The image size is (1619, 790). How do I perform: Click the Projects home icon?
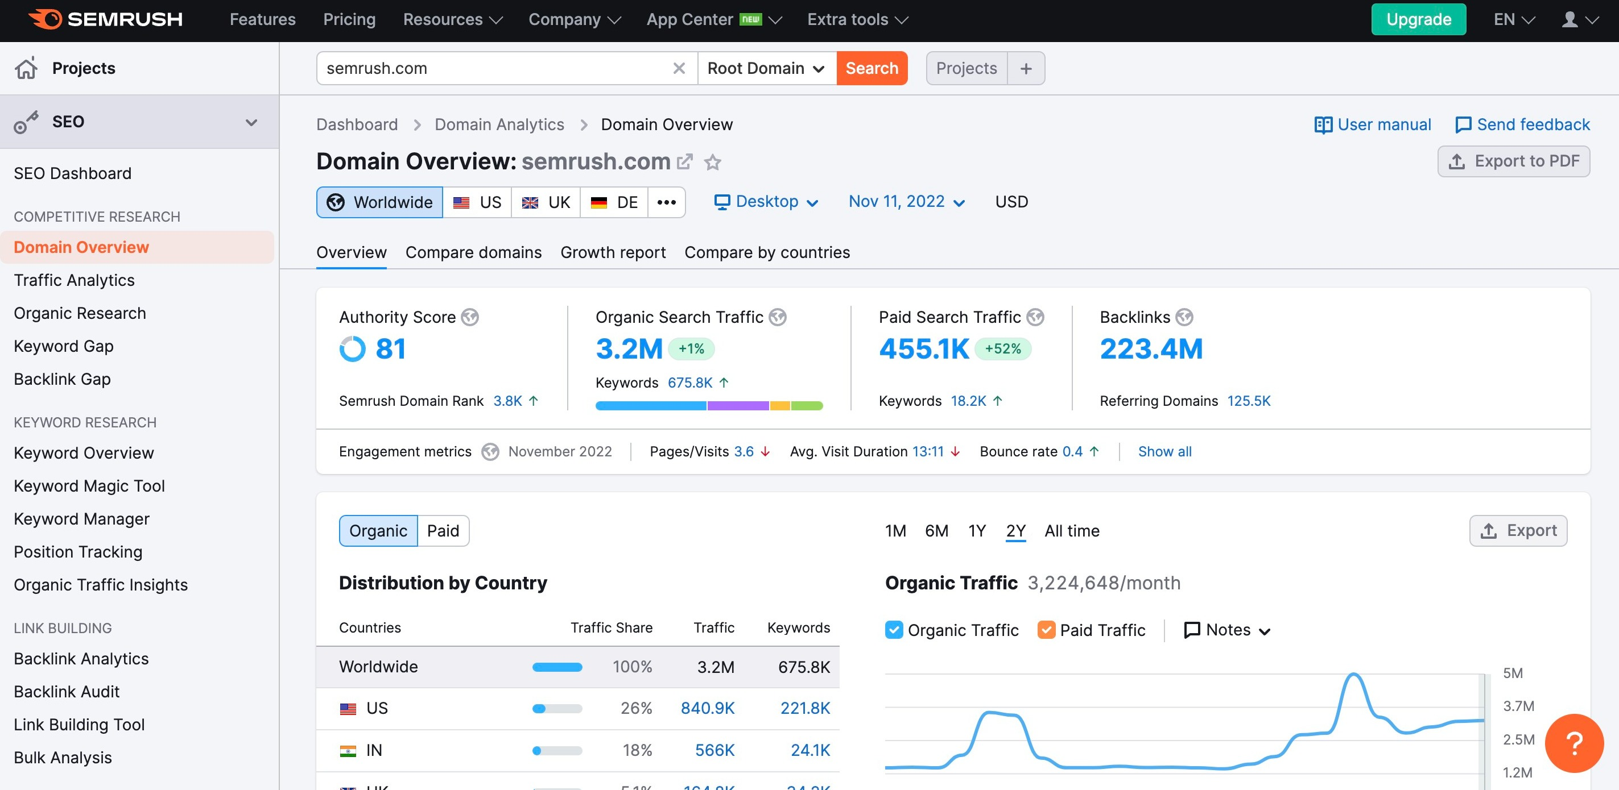(26, 68)
